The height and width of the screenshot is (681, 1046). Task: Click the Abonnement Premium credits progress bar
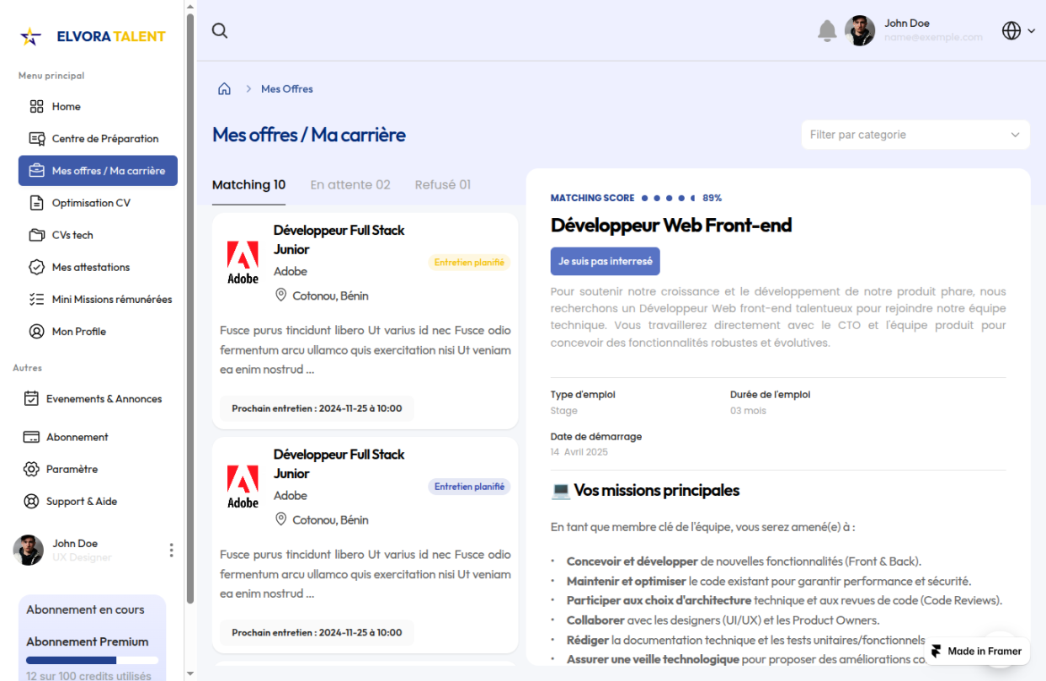(92, 661)
